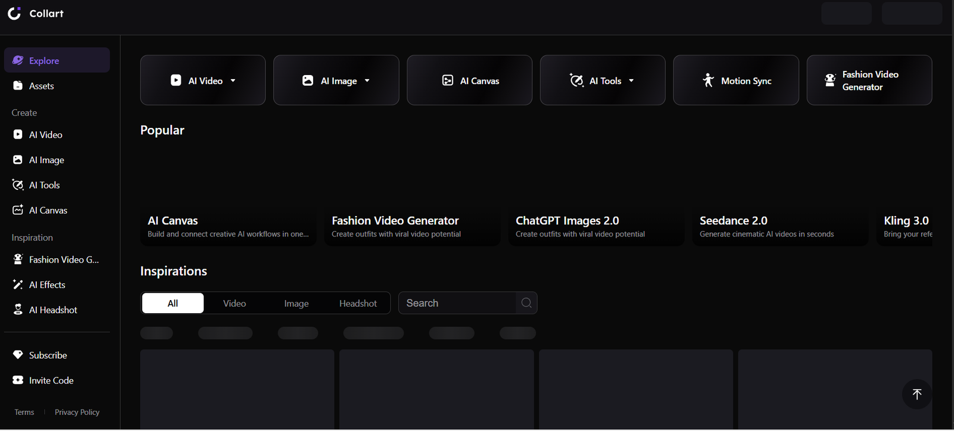
Task: Open Fashion Video Generator popular card
Action: [x=413, y=196]
